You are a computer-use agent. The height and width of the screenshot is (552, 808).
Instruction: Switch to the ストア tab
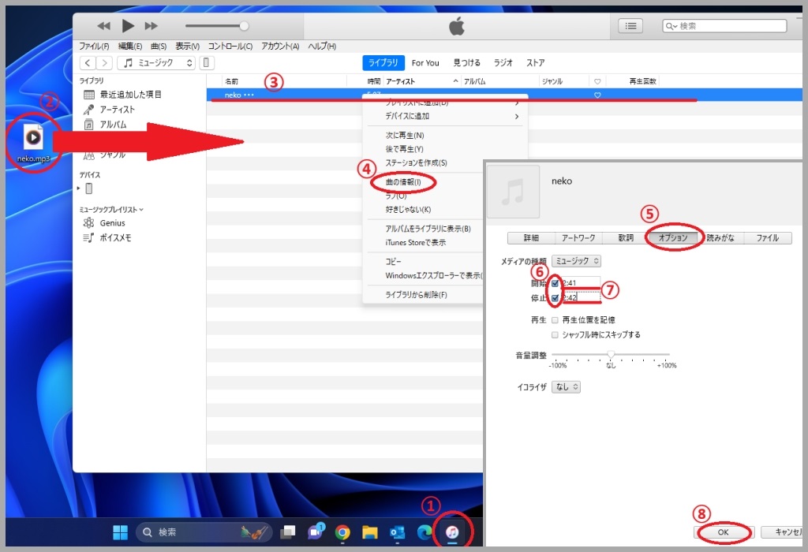click(x=536, y=63)
